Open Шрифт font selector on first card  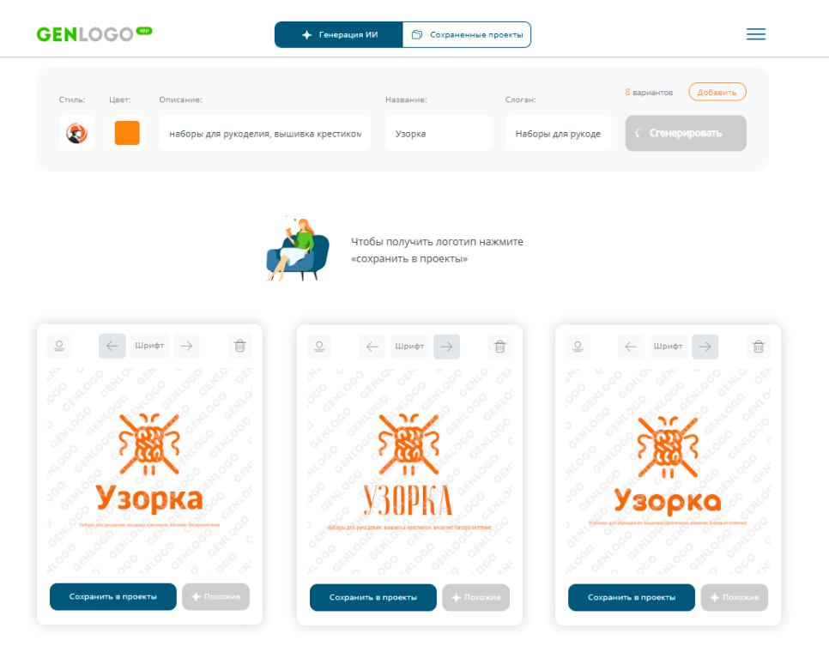pyautogui.click(x=149, y=346)
